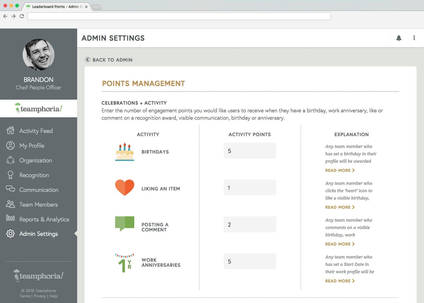Expand Read More for Liking an Item

(x=340, y=207)
